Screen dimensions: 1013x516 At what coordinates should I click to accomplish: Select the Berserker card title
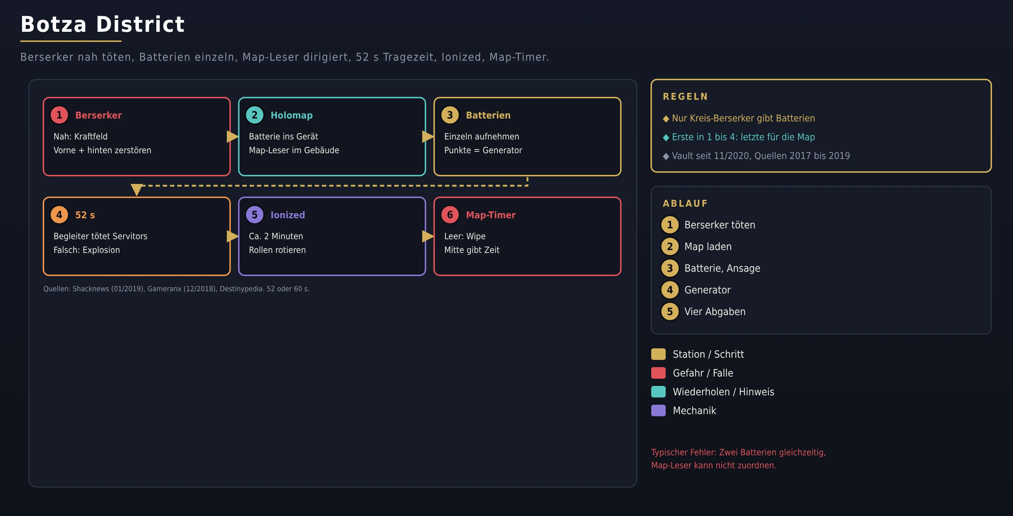pyautogui.click(x=98, y=115)
